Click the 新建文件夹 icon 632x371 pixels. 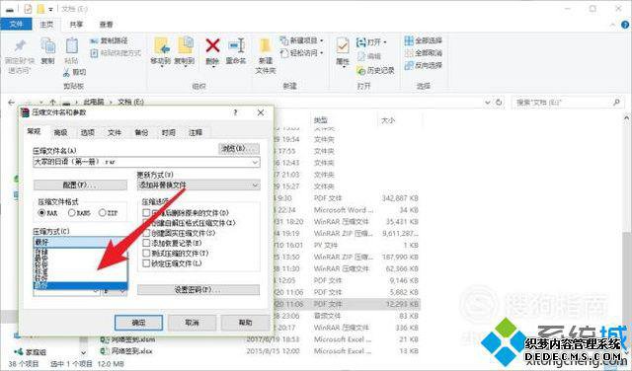[x=266, y=45]
